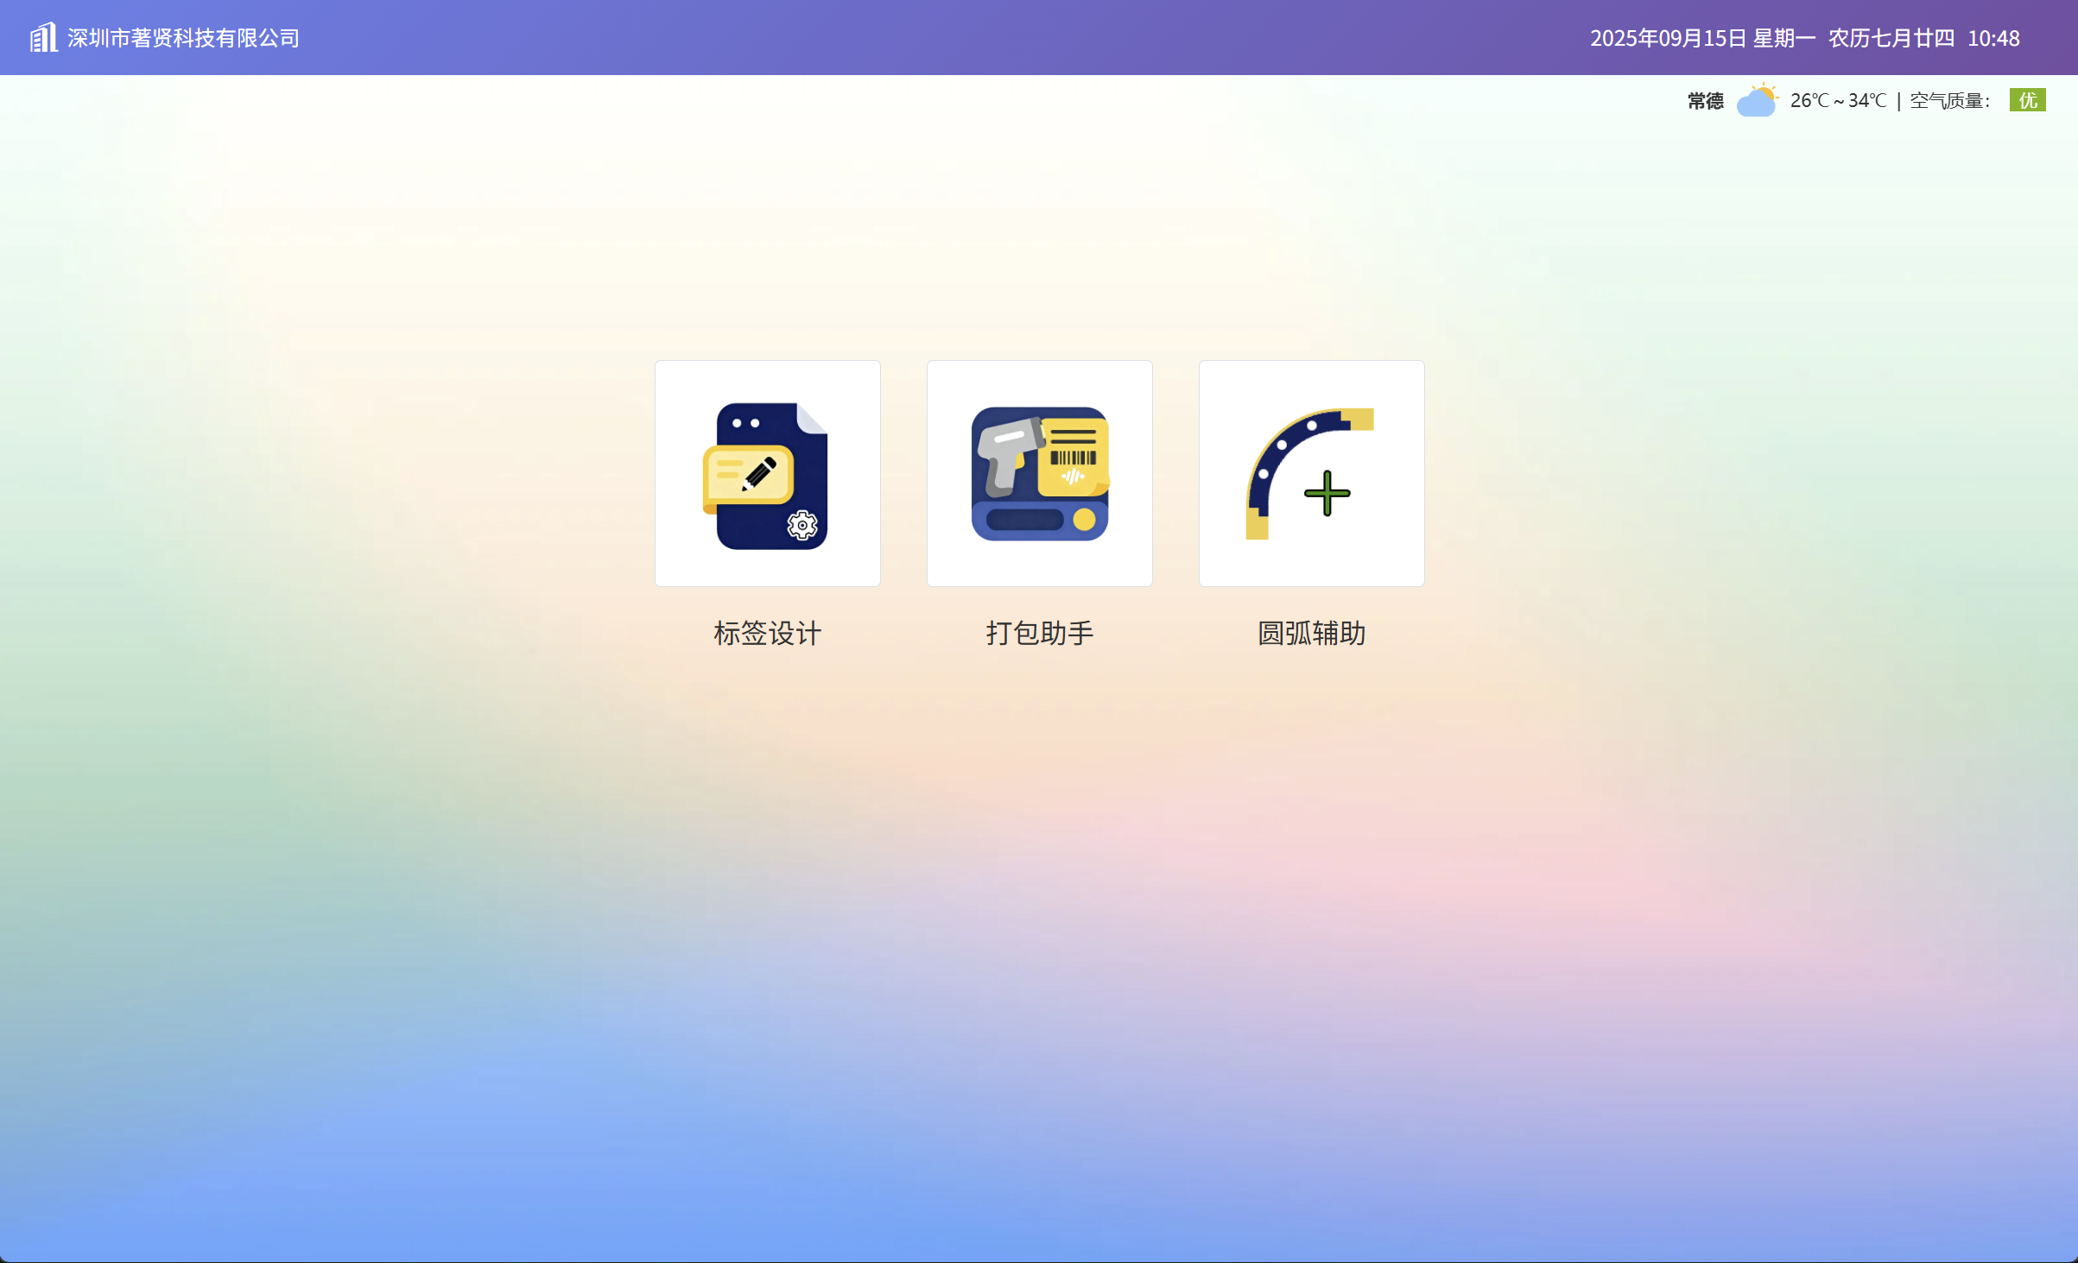This screenshot has width=2078, height=1263.
Task: Click the 星期一 weekday text
Action: [1783, 38]
